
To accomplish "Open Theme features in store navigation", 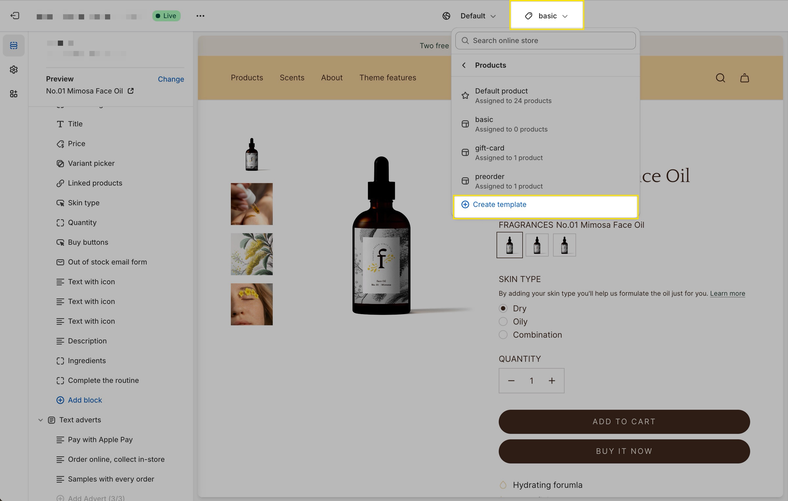I will point(387,78).
